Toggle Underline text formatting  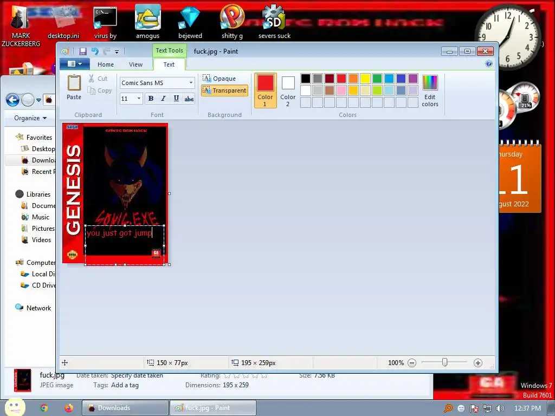tap(176, 99)
